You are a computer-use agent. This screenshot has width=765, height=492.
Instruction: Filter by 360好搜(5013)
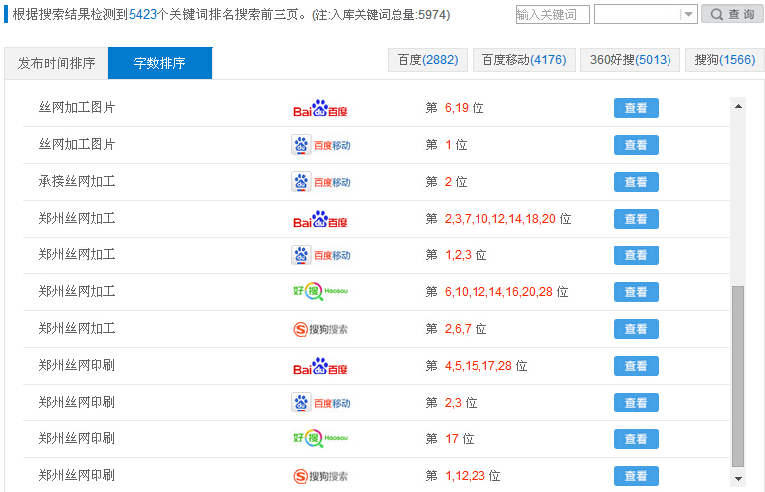630,60
